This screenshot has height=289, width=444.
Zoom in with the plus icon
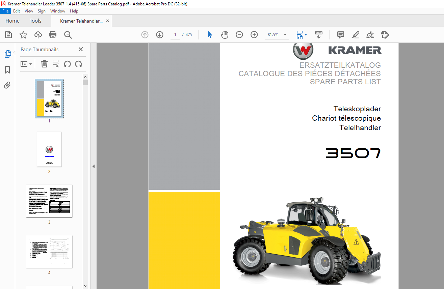(254, 35)
